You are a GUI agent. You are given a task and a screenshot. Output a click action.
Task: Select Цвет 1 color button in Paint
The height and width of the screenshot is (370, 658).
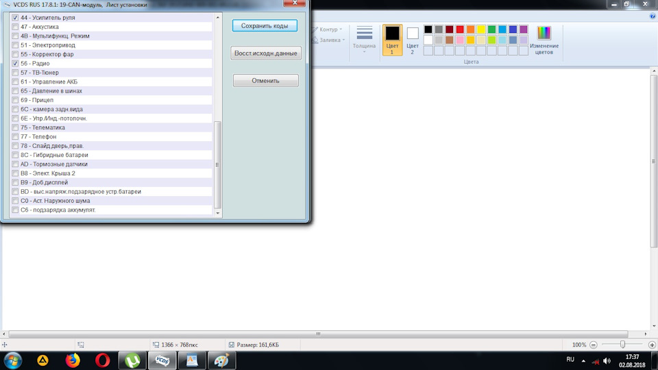pos(392,40)
